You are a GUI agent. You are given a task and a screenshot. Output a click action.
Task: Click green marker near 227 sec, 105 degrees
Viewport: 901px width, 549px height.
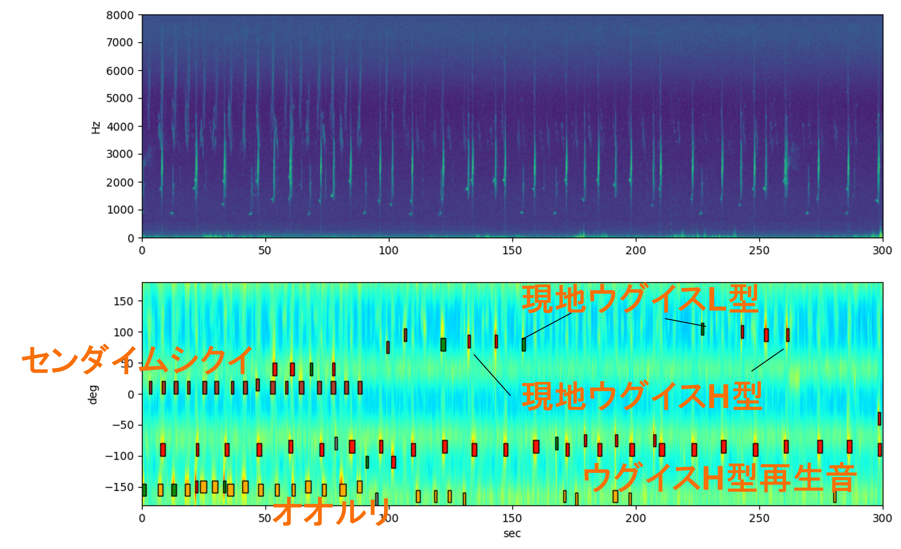pos(702,329)
